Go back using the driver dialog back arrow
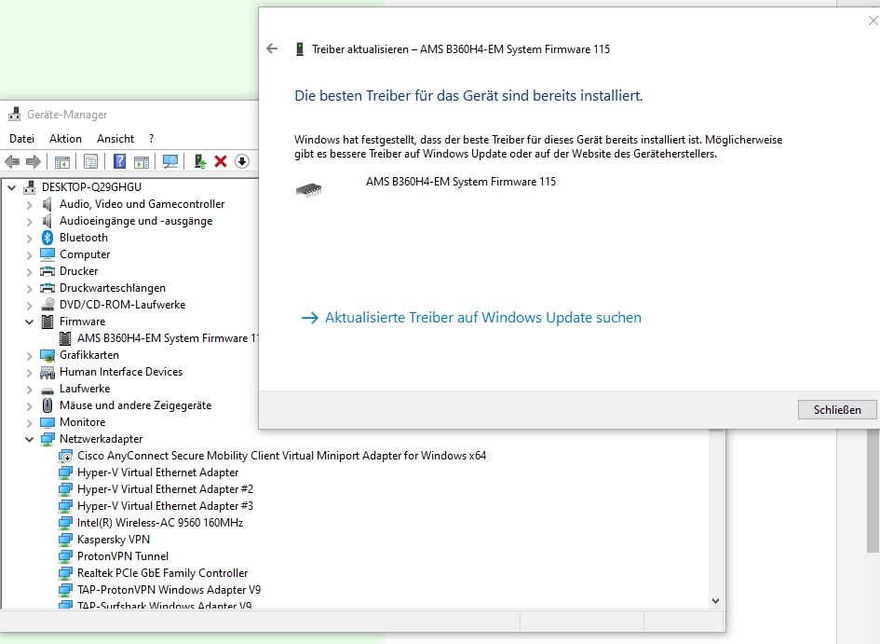Screen dimensions: 880x644 272,48
